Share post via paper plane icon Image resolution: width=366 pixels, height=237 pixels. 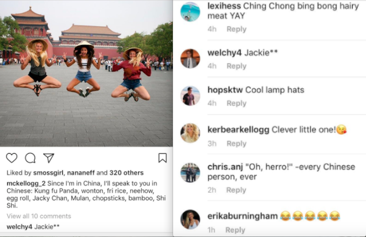(x=49, y=158)
